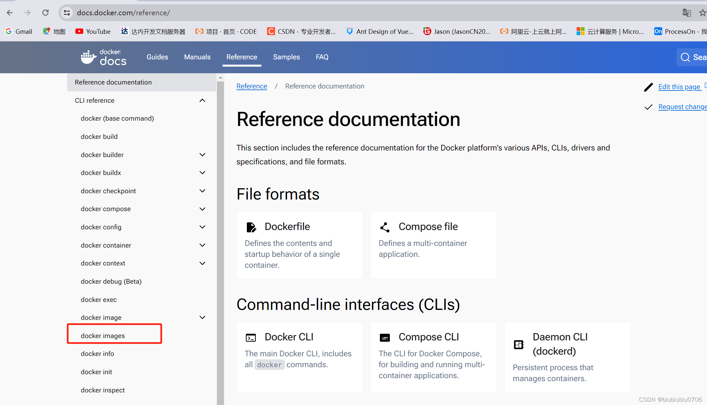The image size is (707, 405).
Task: Click the Compose file share icon
Action: point(385,227)
